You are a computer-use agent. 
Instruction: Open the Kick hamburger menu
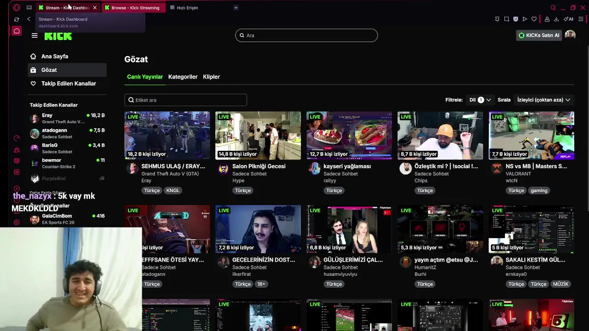(x=35, y=35)
